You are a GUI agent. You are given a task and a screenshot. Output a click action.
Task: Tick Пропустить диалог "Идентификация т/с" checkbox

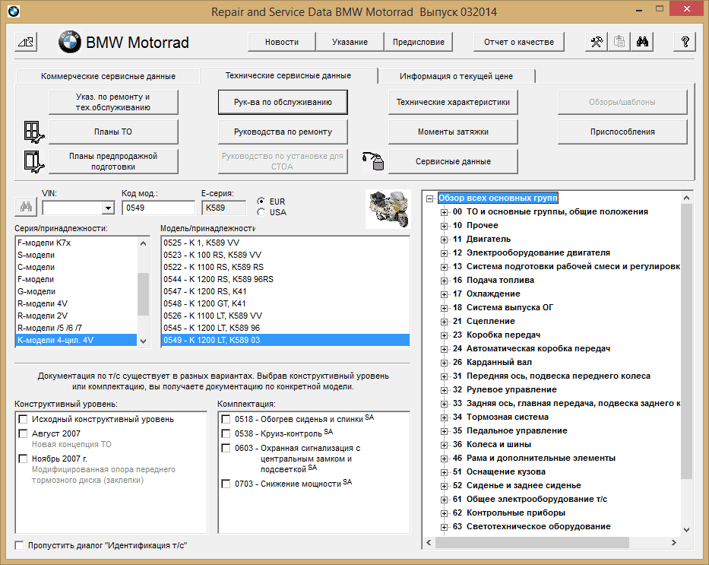(20, 545)
